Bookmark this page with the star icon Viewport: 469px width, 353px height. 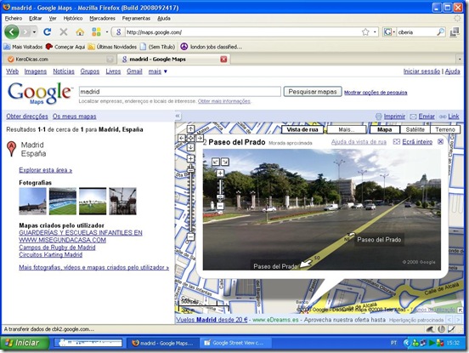click(x=365, y=31)
